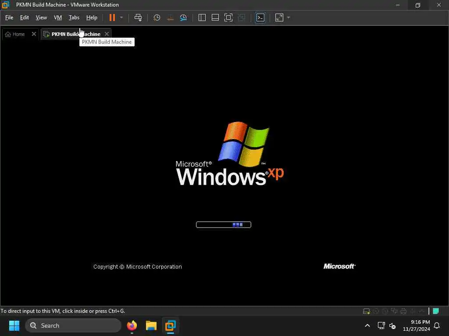This screenshot has width=449, height=336.
Task: Click the network status tray icon
Action: click(x=381, y=325)
